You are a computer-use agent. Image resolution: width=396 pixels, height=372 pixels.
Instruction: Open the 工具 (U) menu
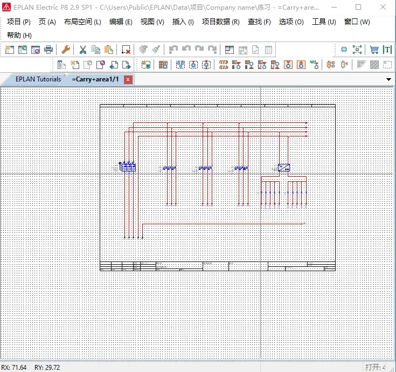[324, 22]
